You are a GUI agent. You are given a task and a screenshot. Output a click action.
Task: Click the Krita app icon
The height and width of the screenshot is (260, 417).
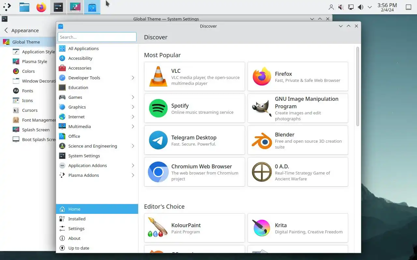click(262, 228)
